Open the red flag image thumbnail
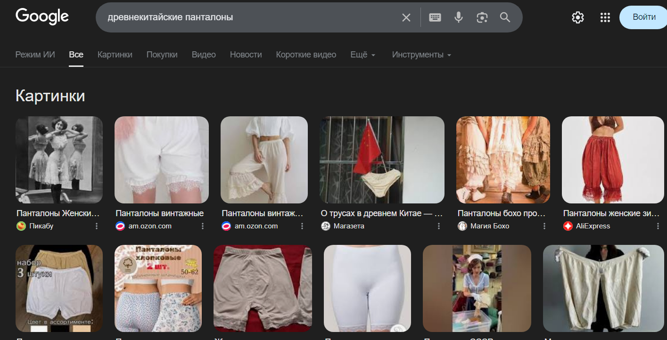 tap(382, 160)
